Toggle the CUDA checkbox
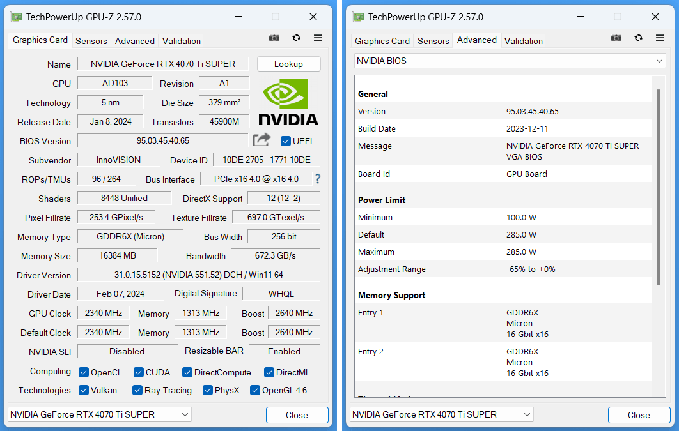Viewport: 679px width, 431px height. (x=139, y=372)
